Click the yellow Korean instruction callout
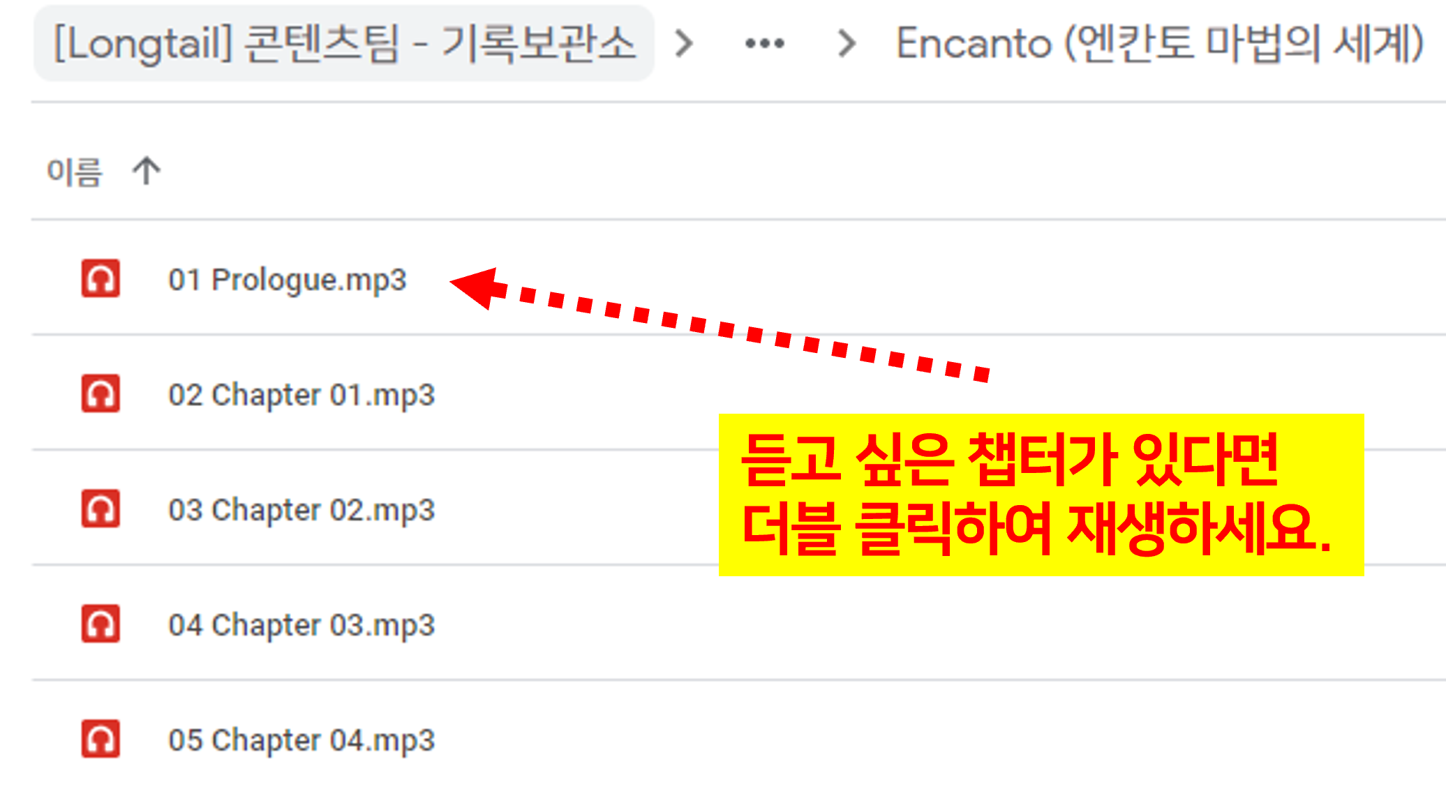The image size is (1446, 789). [1041, 495]
